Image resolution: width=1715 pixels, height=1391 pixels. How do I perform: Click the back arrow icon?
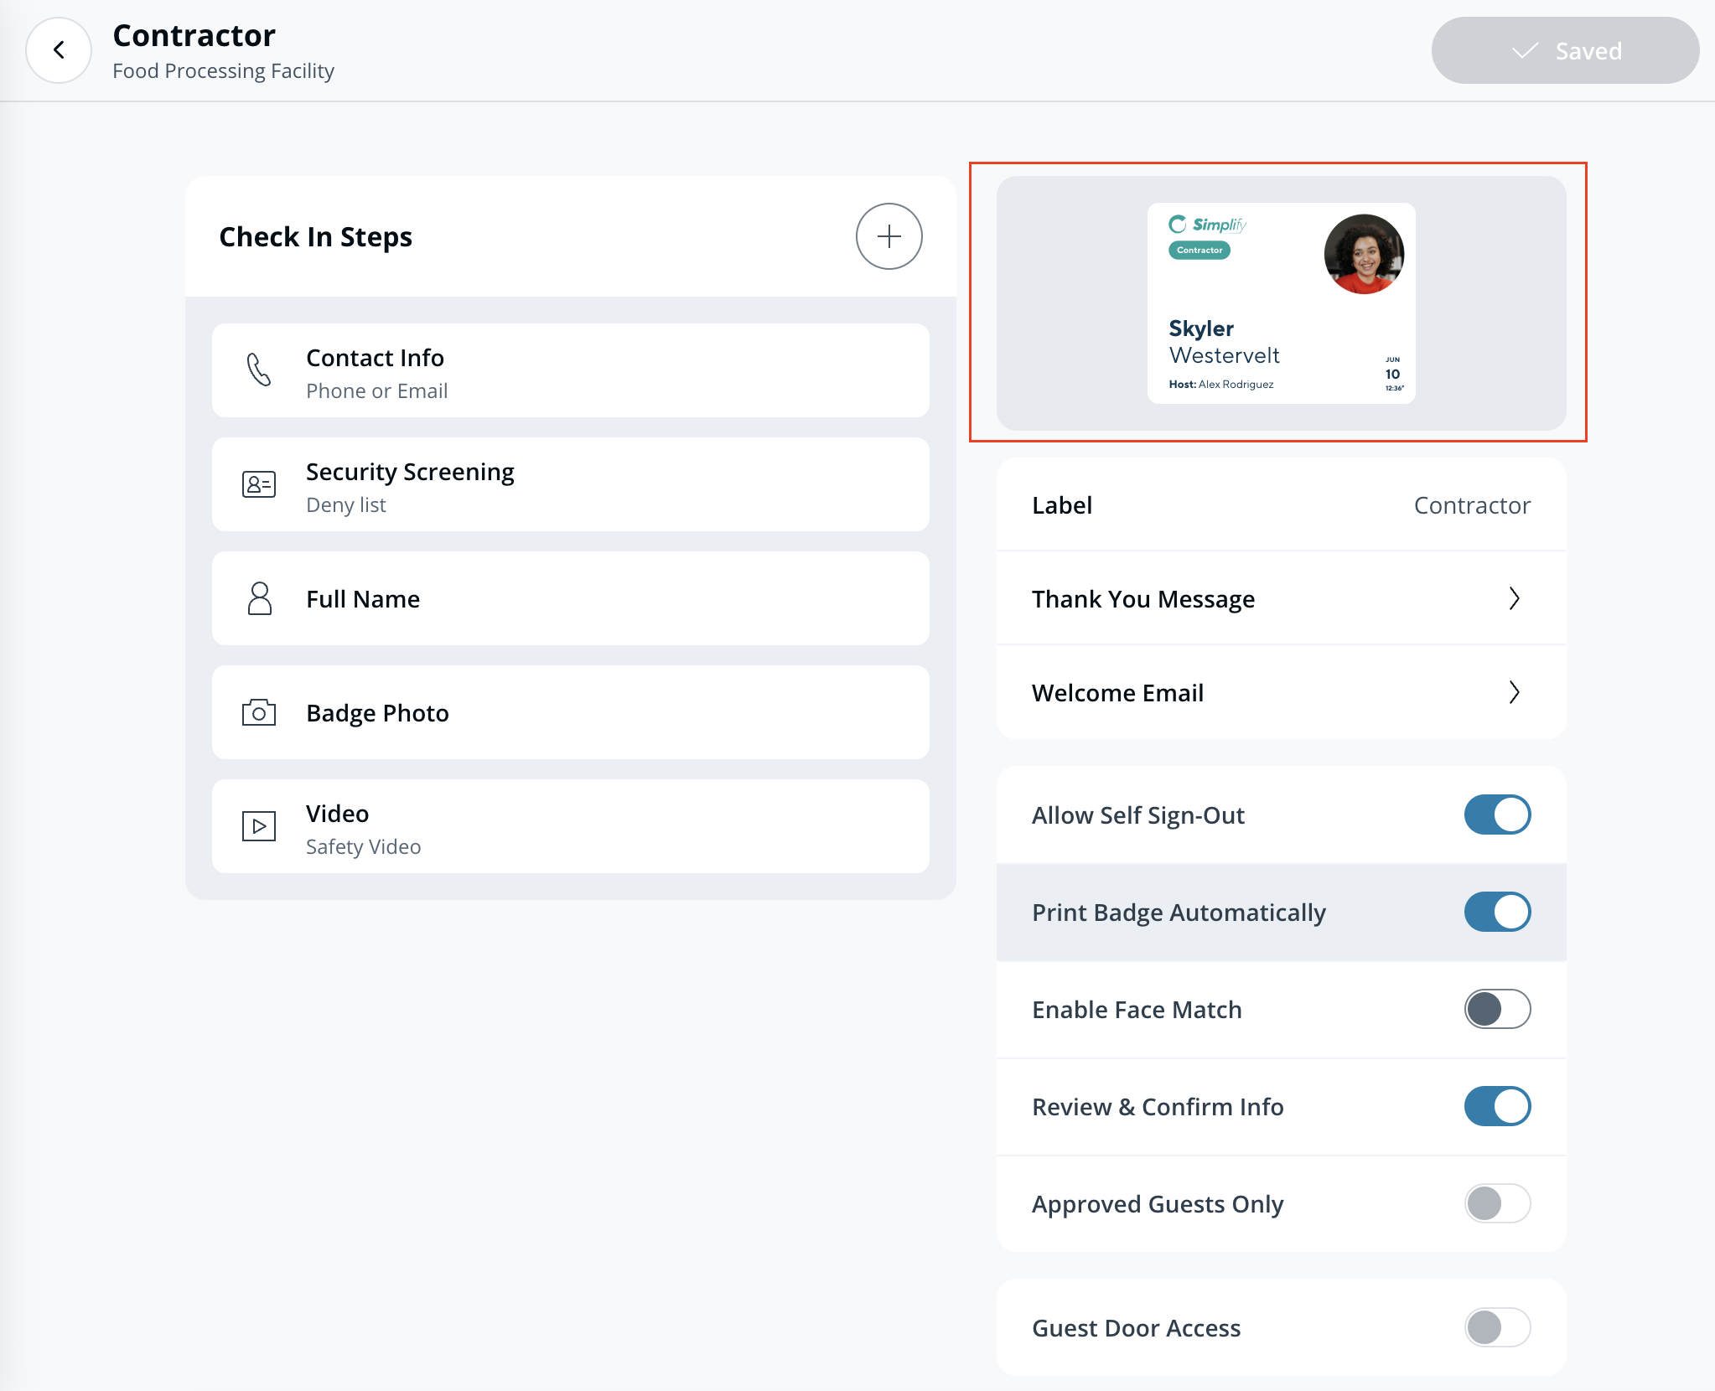59,50
